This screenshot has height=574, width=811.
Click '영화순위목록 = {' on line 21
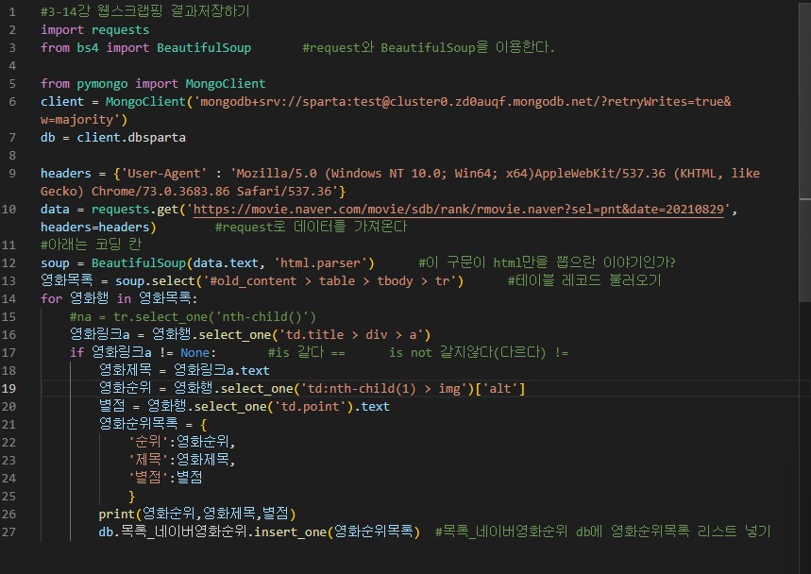[x=153, y=425]
